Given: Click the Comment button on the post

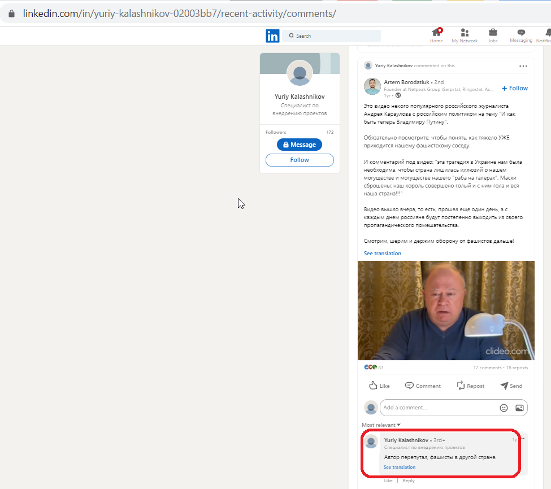Looking at the screenshot, I should pos(423,386).
